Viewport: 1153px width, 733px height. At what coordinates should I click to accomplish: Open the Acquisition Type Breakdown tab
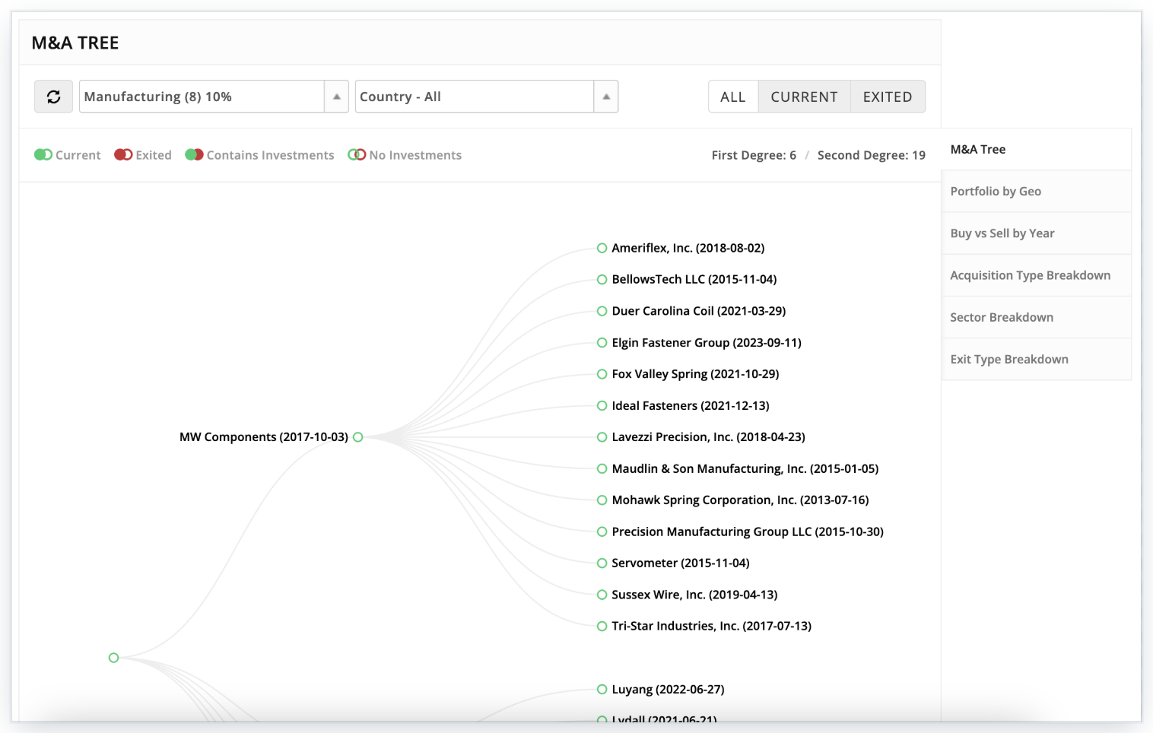point(1030,274)
